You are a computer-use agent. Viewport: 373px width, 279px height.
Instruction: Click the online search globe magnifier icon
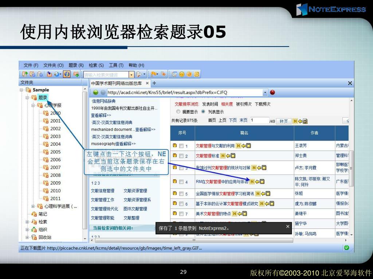point(57,74)
